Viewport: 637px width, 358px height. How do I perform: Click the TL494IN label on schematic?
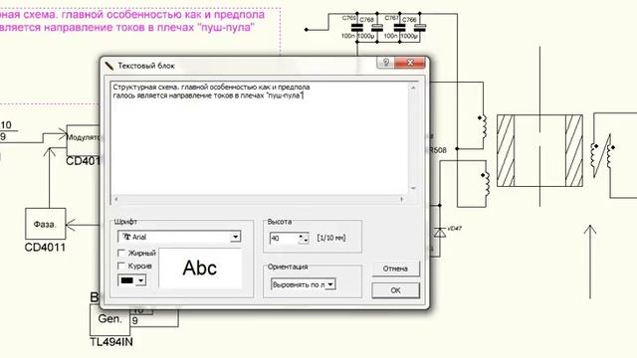(111, 342)
